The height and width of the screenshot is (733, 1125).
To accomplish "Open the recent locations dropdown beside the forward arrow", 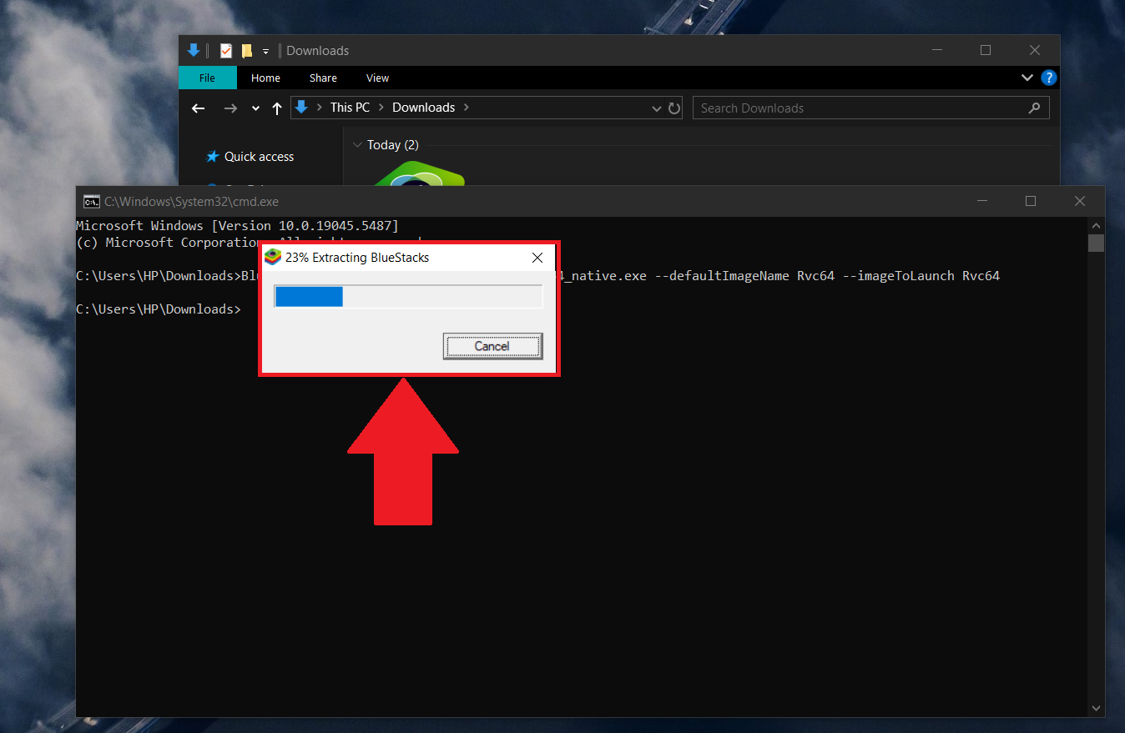I will (255, 108).
